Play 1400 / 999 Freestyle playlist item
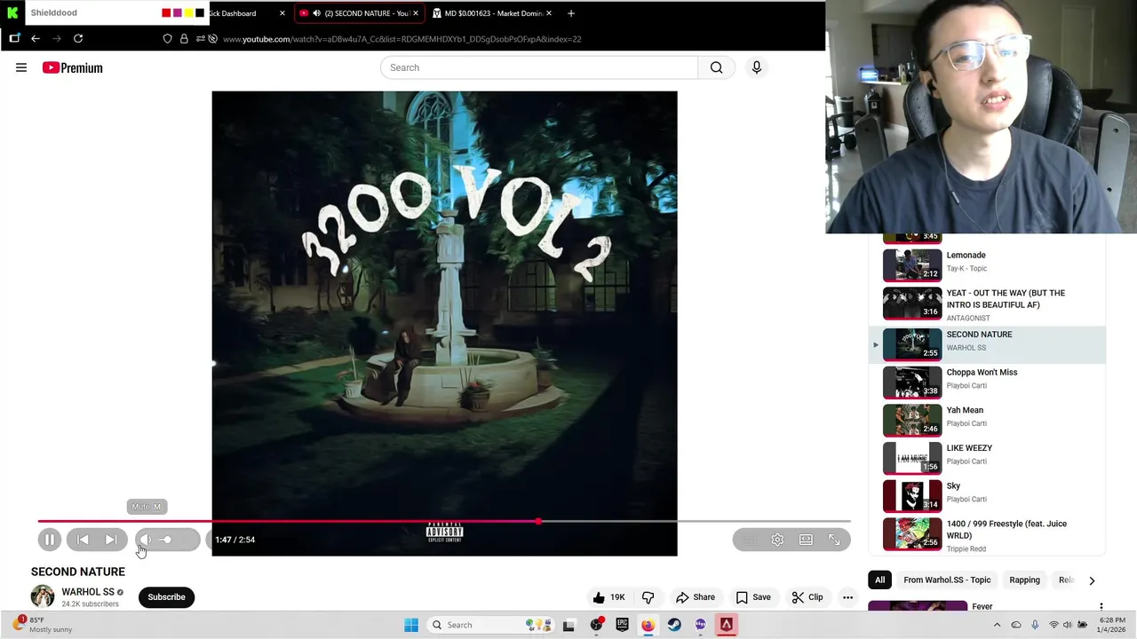Image resolution: width=1137 pixels, height=639 pixels. coord(986,535)
